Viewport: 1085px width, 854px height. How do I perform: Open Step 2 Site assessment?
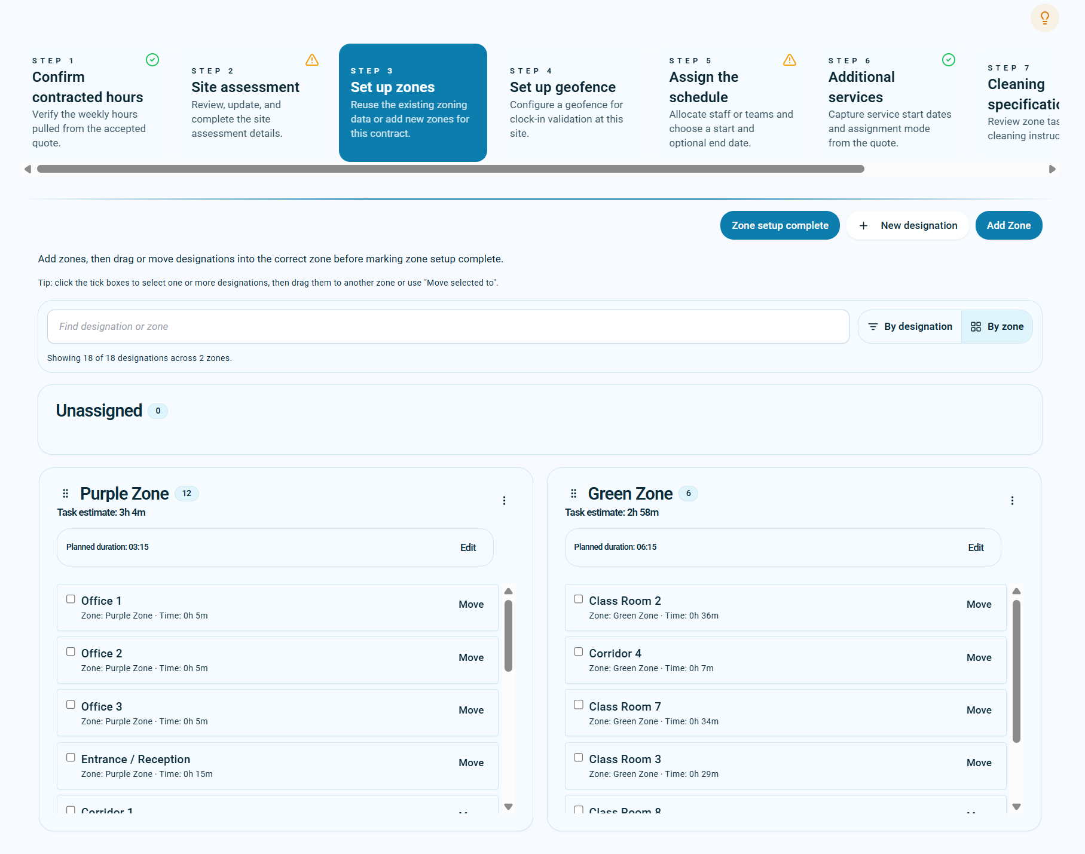coord(254,103)
